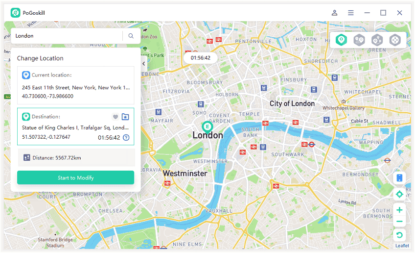Click the SOHO district label on map
This screenshot has width=415, height=253.
199,113
